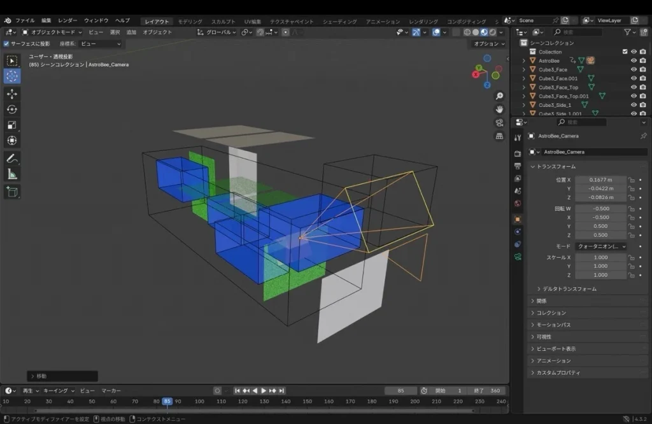Hide AstroBee in viewport via eye icon
The height and width of the screenshot is (424, 652).
(634, 60)
